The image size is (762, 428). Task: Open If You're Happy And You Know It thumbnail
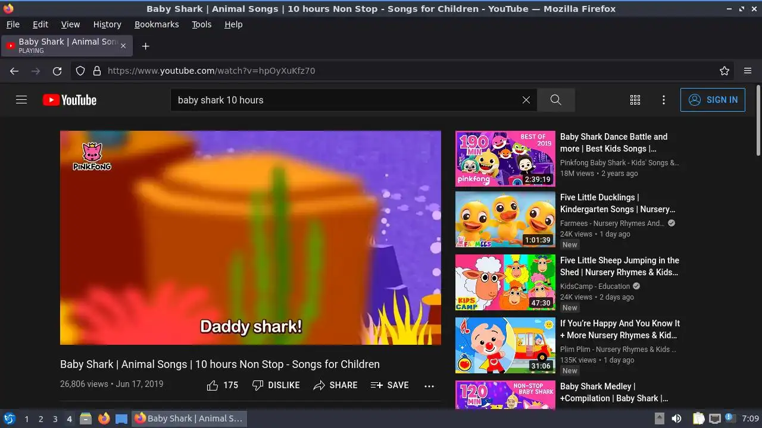click(505, 345)
